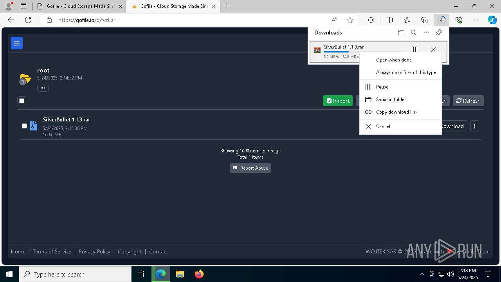
Task: Pause the SilverBullet download in panel
Action: pyautogui.click(x=414, y=49)
